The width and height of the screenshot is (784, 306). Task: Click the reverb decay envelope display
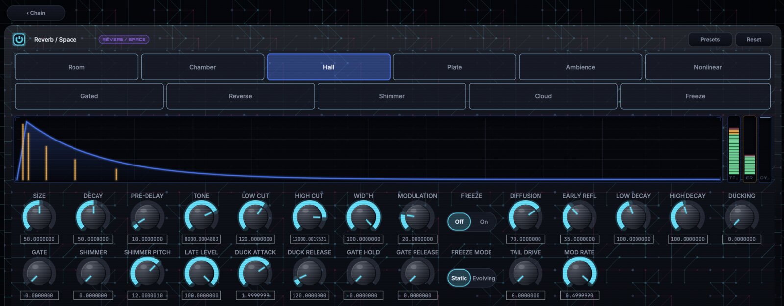coord(368,149)
